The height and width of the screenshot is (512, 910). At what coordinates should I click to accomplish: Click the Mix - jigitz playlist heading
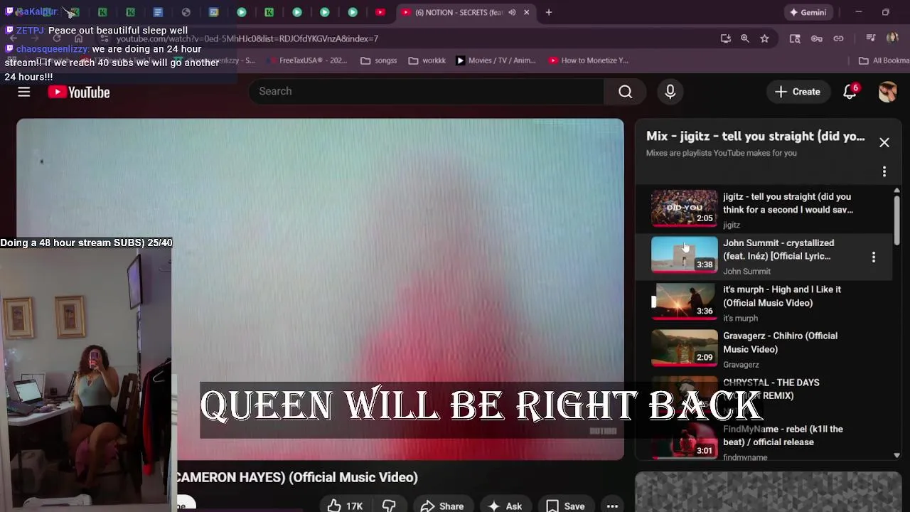pyautogui.click(x=755, y=136)
